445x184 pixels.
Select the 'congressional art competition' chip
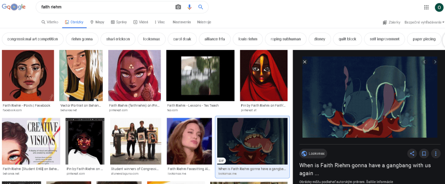click(x=32, y=39)
